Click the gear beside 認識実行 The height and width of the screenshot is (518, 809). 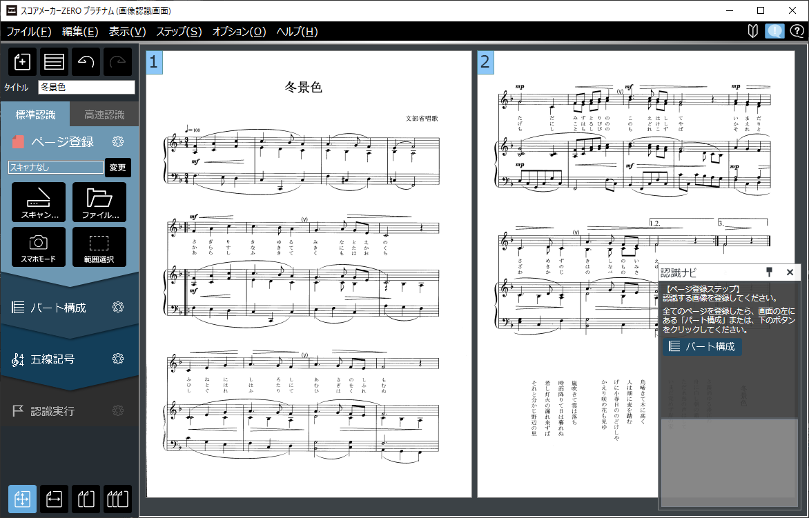click(118, 411)
